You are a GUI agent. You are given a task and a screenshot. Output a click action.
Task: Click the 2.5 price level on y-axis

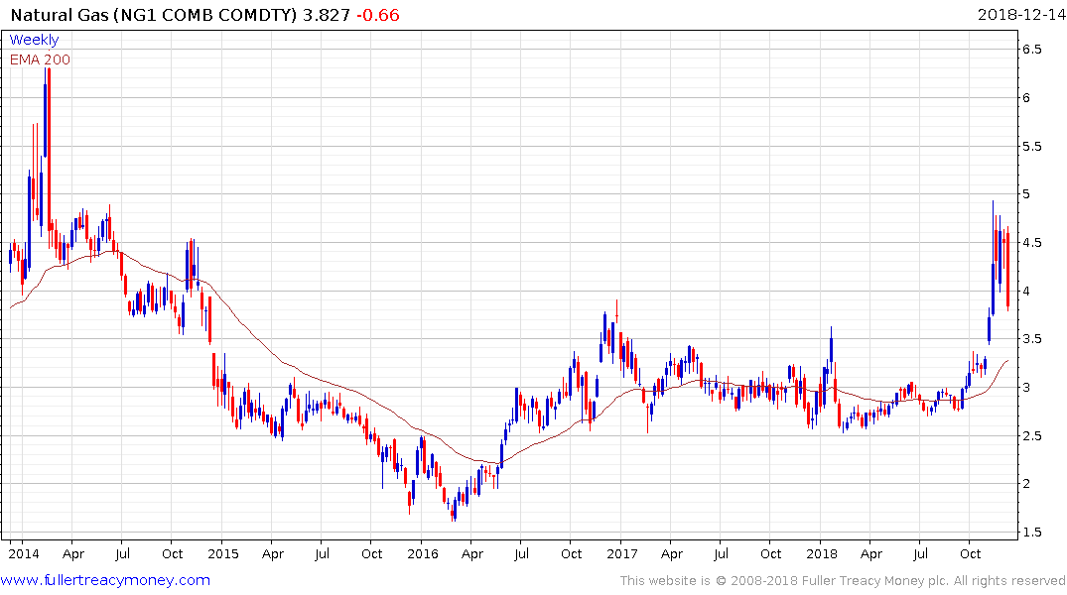(x=1030, y=436)
